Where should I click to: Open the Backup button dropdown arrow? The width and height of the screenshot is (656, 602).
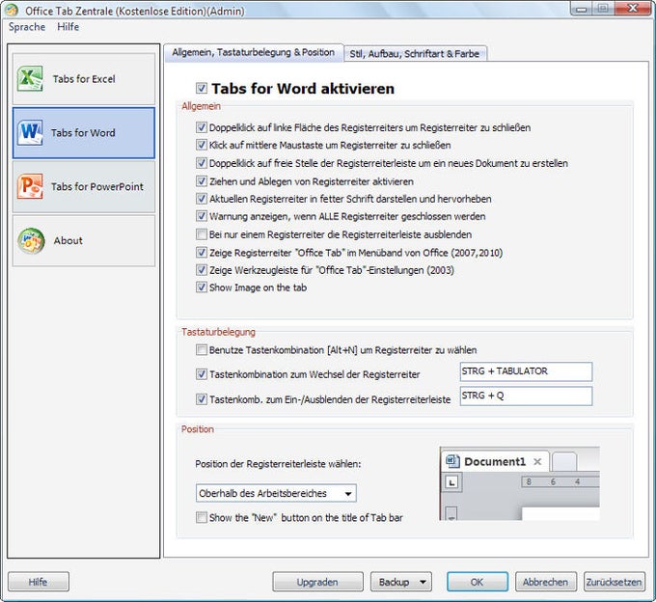(423, 582)
